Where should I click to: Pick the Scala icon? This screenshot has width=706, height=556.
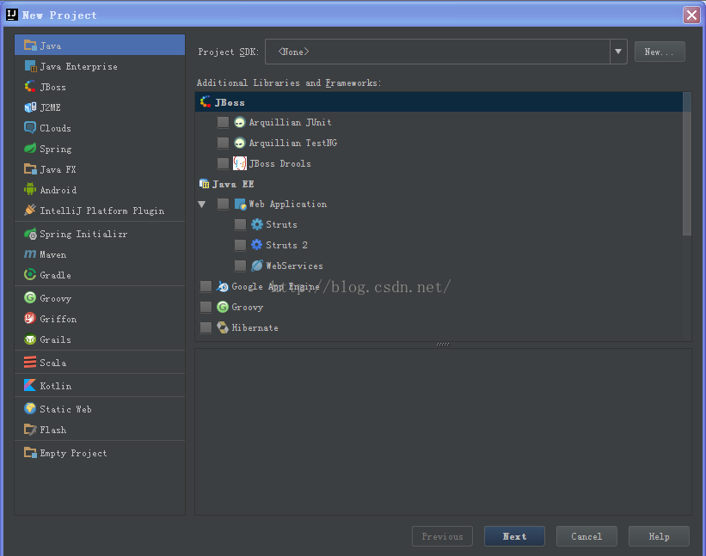point(30,362)
